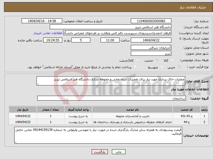This screenshot has height=159, width=213.
Task: Click the بازگشت back button
Action: 100,152
